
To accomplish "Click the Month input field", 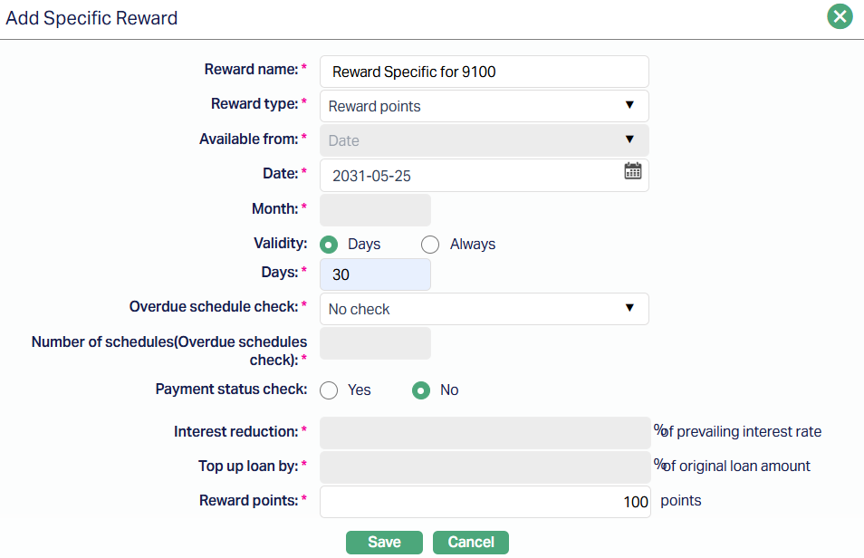I will [x=376, y=210].
